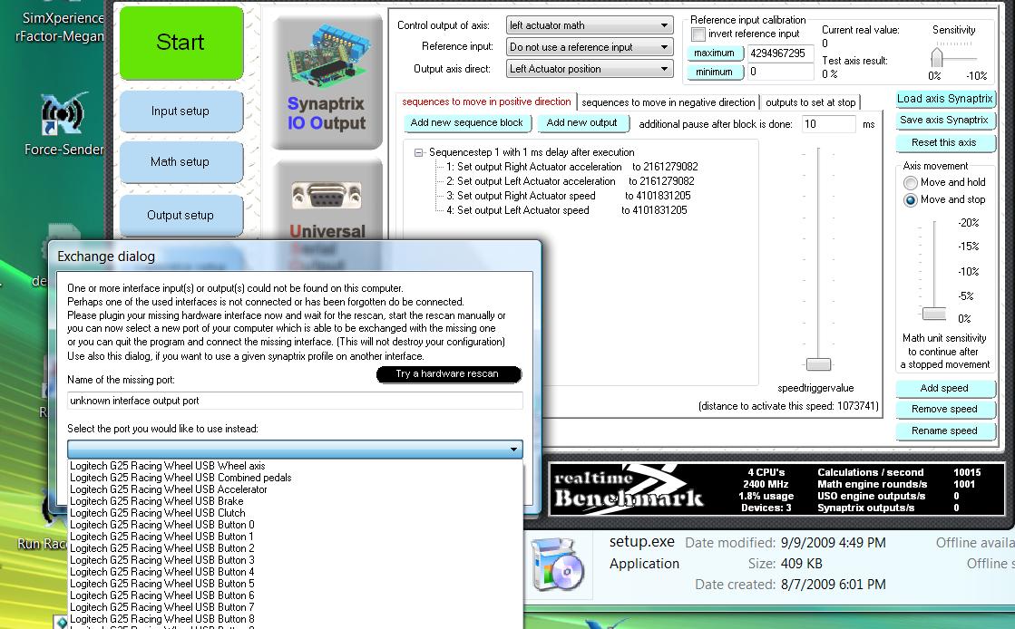
Task: Click Try a hardware rescan button
Action: click(x=448, y=374)
